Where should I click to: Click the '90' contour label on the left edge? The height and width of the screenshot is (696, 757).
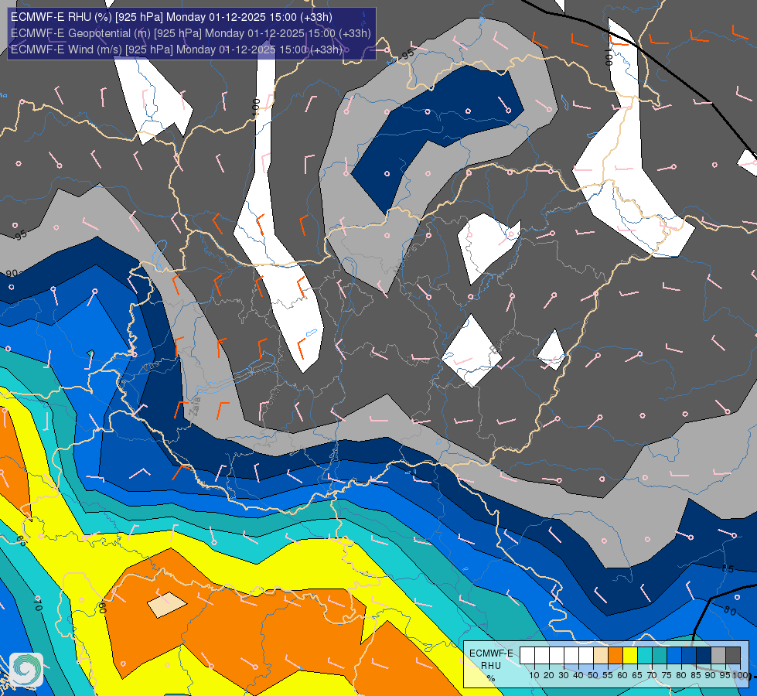tap(12, 274)
